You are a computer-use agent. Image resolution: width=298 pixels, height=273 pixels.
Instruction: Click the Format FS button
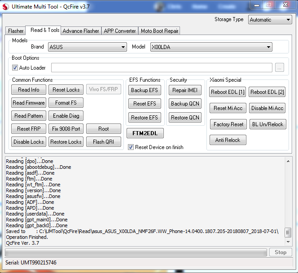[66, 103]
